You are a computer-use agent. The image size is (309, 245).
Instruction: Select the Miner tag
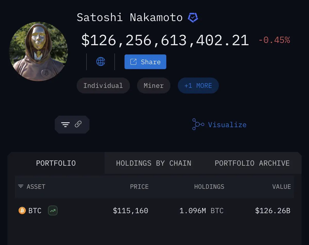click(154, 86)
